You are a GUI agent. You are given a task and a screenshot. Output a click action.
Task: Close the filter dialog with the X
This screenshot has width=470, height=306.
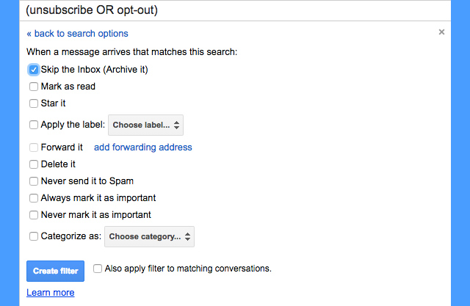[x=441, y=32]
